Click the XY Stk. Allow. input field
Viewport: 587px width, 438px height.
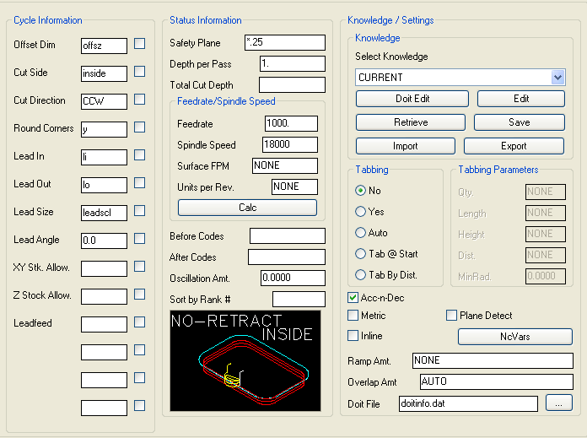click(104, 268)
